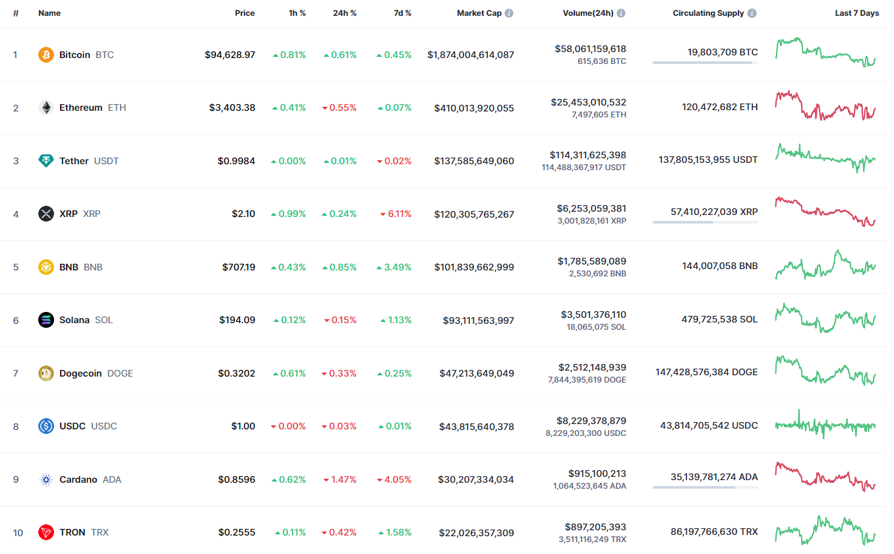Sort by Circulating Supply column header
This screenshot has height=554, width=894.
[708, 13]
